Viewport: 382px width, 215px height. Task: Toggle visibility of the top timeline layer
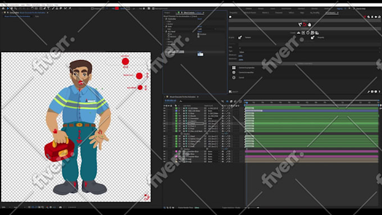pyautogui.click(x=164, y=108)
